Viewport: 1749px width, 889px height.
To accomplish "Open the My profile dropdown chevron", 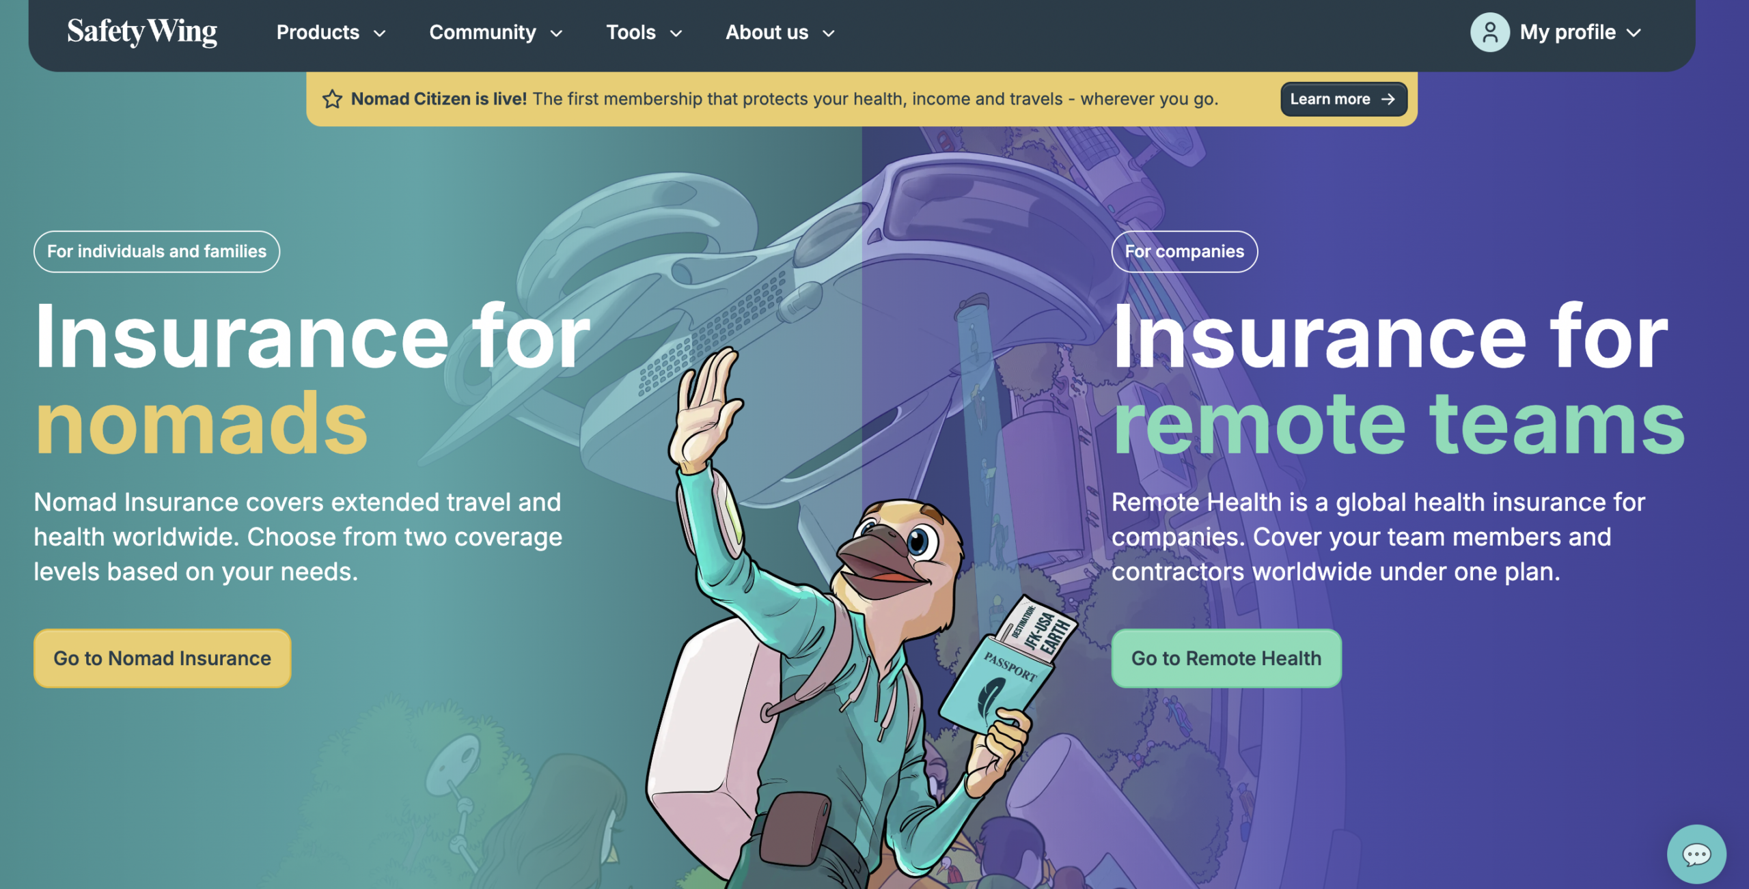I will 1634,33.
